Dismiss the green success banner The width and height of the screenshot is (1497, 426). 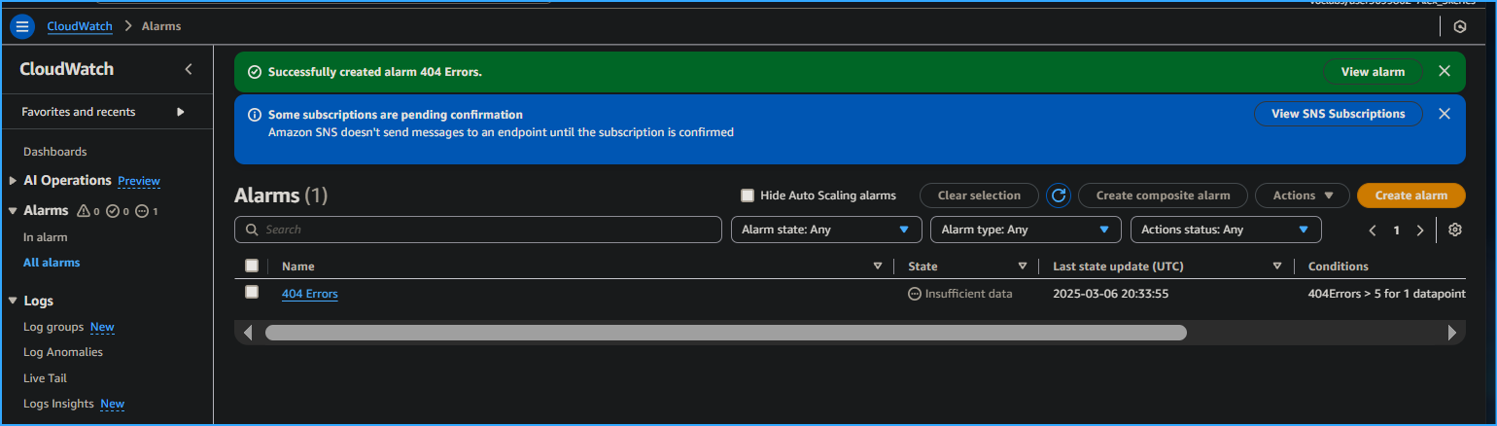tap(1445, 71)
